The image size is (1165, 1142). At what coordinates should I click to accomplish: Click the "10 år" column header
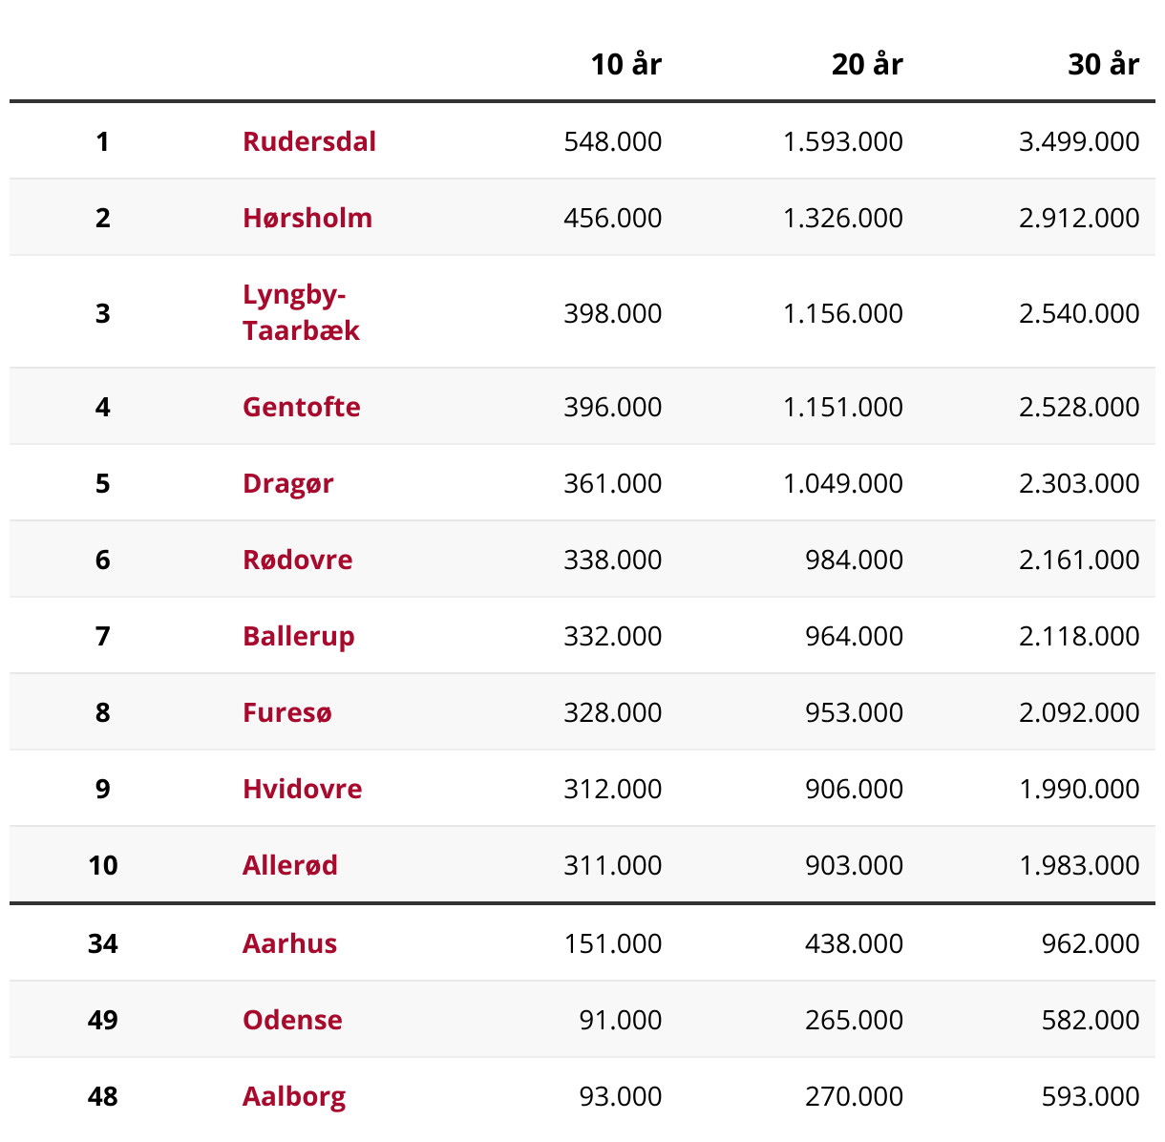625,64
